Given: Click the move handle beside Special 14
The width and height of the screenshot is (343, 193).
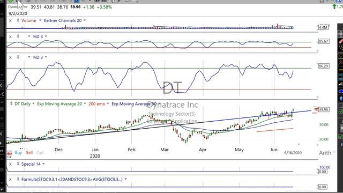Looking at the screenshot, I should [x=18, y=164].
